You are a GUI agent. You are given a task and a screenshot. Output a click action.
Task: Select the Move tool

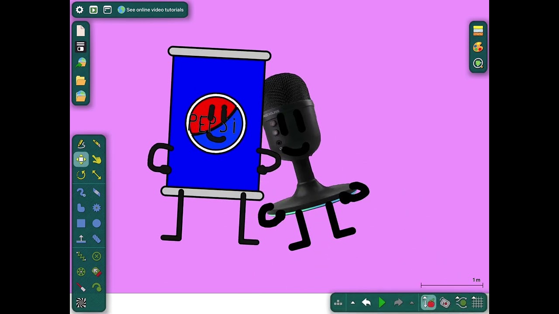pyautogui.click(x=81, y=159)
